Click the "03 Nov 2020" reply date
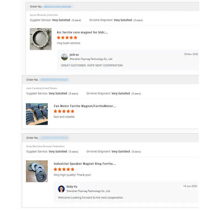218x210 pixels. point(191,54)
